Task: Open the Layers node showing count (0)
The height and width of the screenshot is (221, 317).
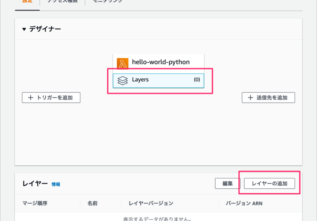Action: tap(158, 80)
